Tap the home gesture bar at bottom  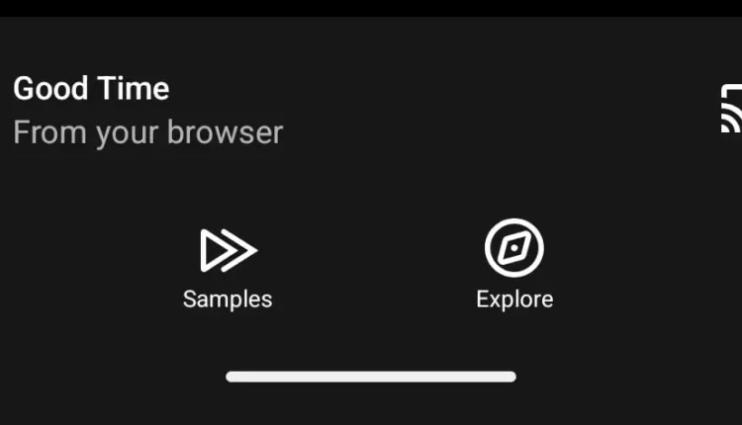tap(371, 377)
